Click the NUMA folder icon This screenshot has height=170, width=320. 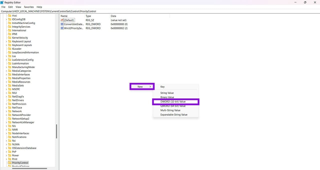click(x=10, y=144)
